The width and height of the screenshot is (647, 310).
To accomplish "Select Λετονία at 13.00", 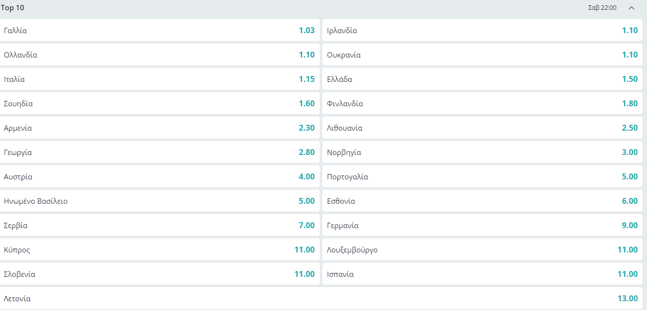I will (x=321, y=298).
